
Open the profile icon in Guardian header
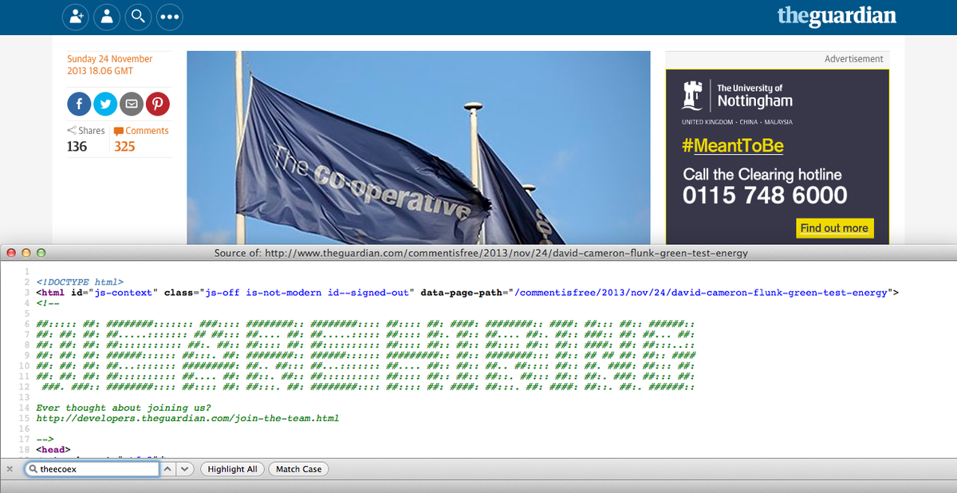[x=107, y=16]
